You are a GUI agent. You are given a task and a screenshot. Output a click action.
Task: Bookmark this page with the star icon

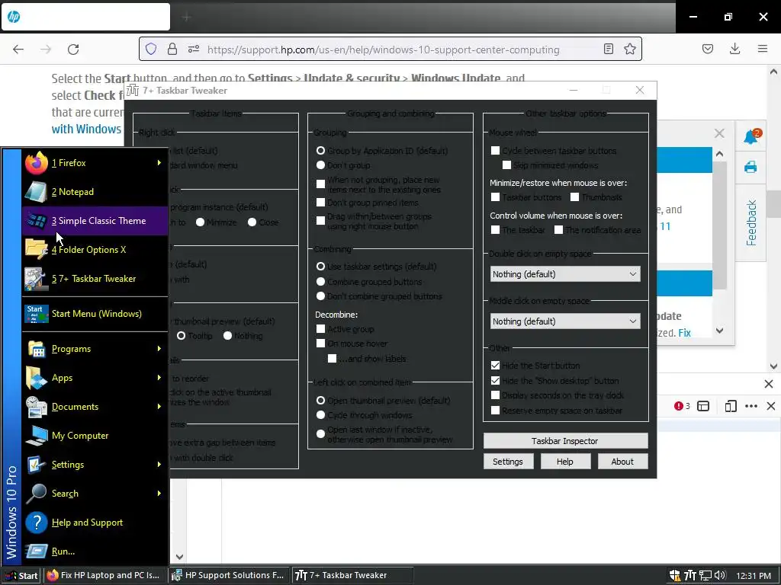[629, 50]
